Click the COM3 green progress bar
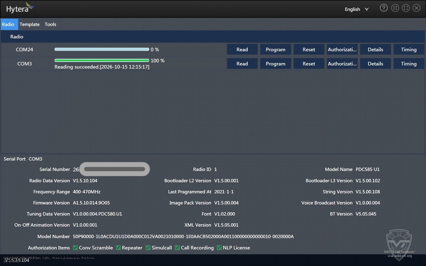Image resolution: width=426 pixels, height=266 pixels. pos(102,60)
